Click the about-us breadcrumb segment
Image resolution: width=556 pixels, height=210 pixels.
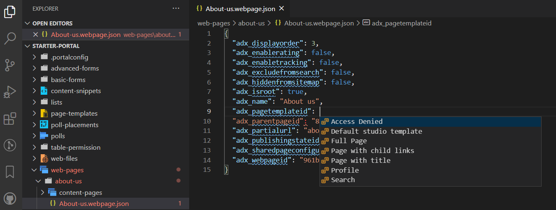click(252, 23)
